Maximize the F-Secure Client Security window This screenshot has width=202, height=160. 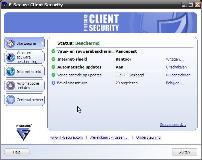[191, 5]
